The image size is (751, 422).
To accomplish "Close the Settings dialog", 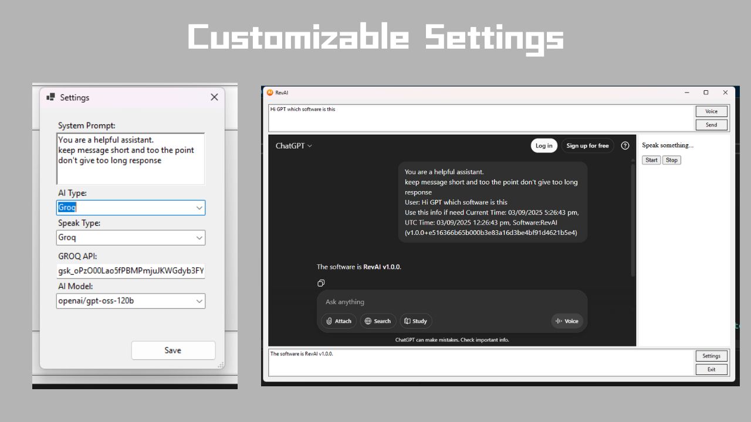I will 214,97.
